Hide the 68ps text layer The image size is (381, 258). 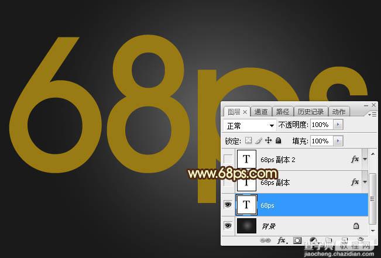click(228, 205)
